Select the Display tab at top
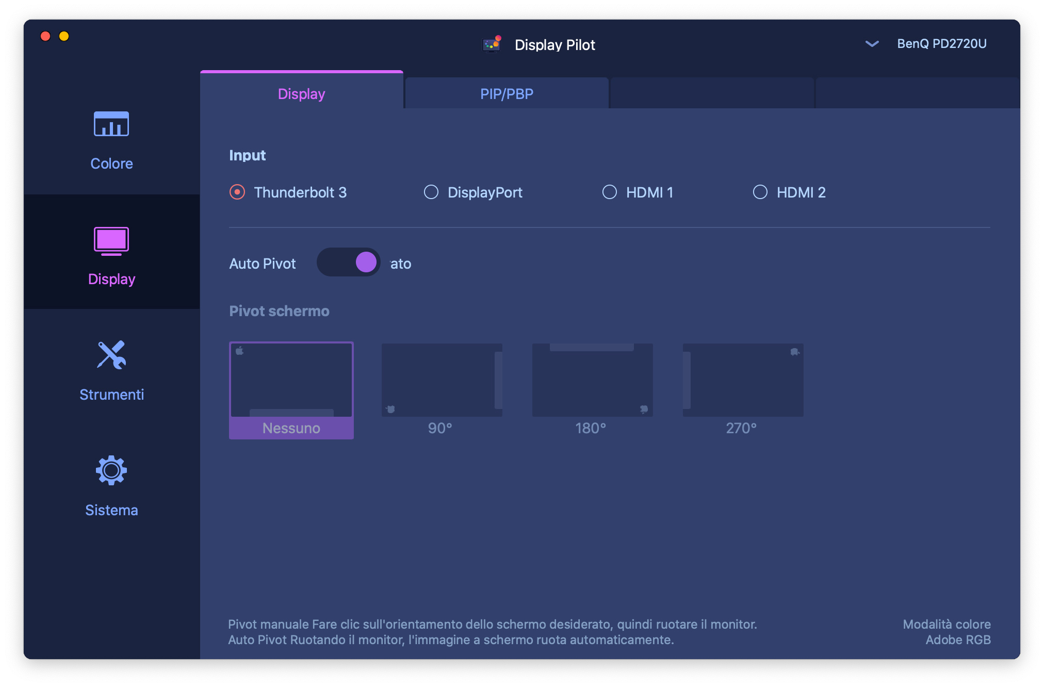The width and height of the screenshot is (1045, 688). (x=301, y=94)
